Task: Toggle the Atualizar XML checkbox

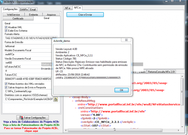Action: 6,27
